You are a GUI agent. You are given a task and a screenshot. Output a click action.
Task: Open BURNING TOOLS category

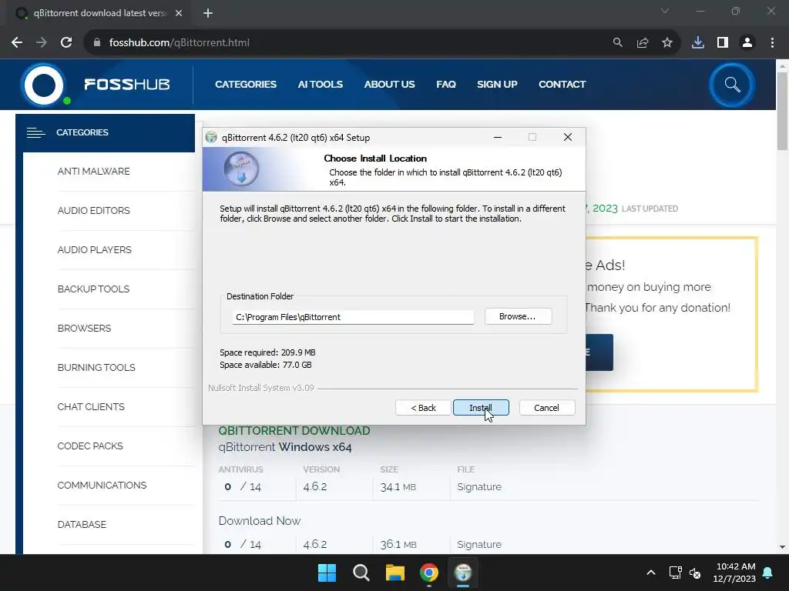tap(96, 367)
